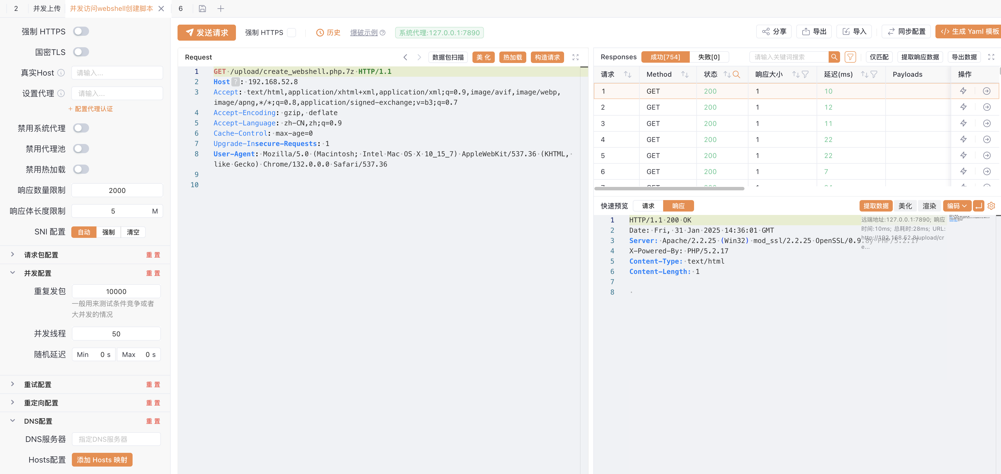Enable the 国密TLS switch
Screen dimensions: 1001x474
tap(81, 52)
